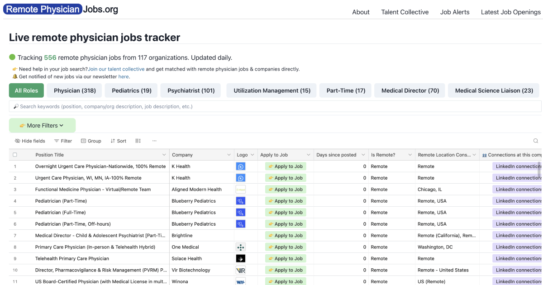Click Aligned Modern Health logo thumbnail
543x285 pixels.
tap(241, 190)
